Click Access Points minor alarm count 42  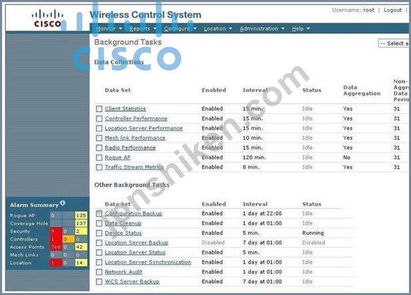pos(81,247)
